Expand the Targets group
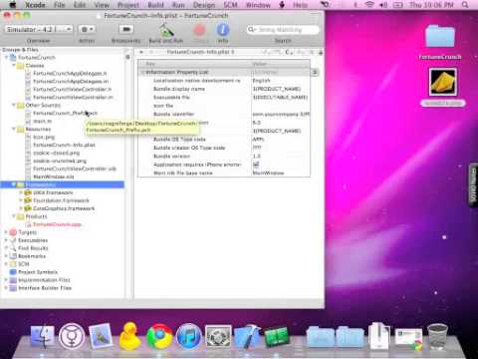 (6, 232)
